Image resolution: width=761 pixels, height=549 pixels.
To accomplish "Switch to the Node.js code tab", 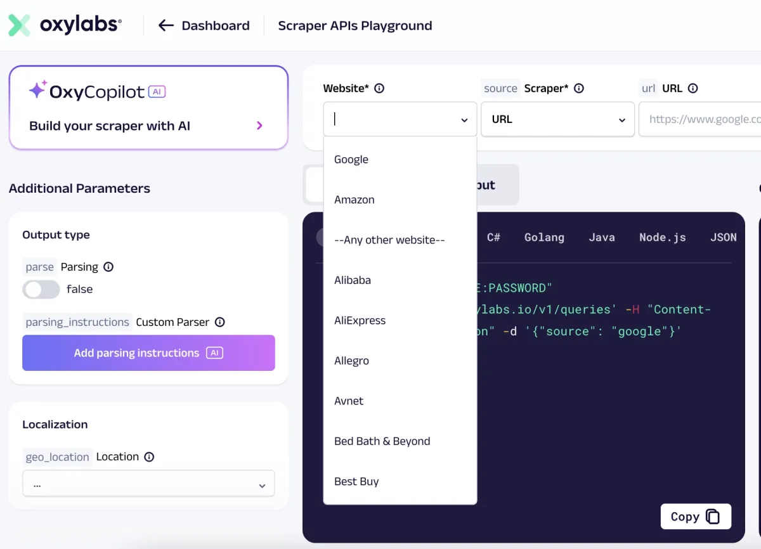I will (x=663, y=237).
